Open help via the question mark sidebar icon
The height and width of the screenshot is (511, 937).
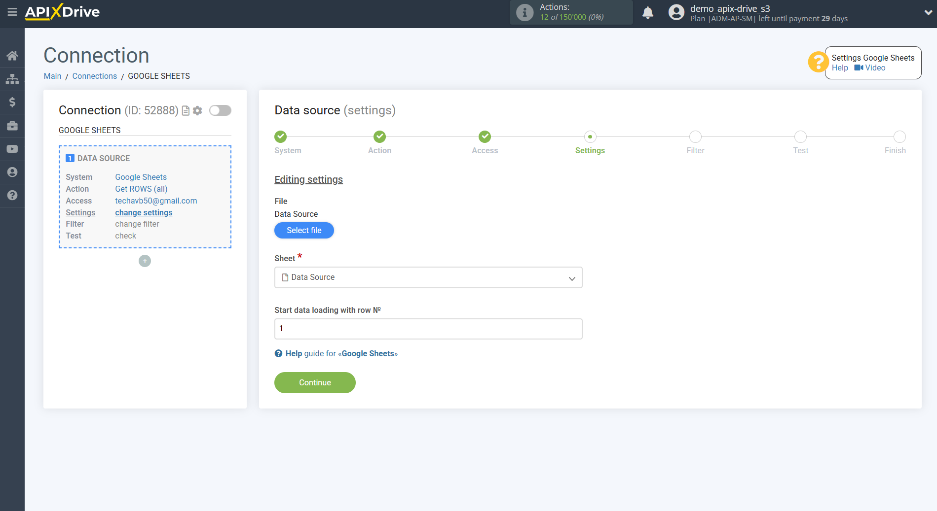tap(12, 196)
